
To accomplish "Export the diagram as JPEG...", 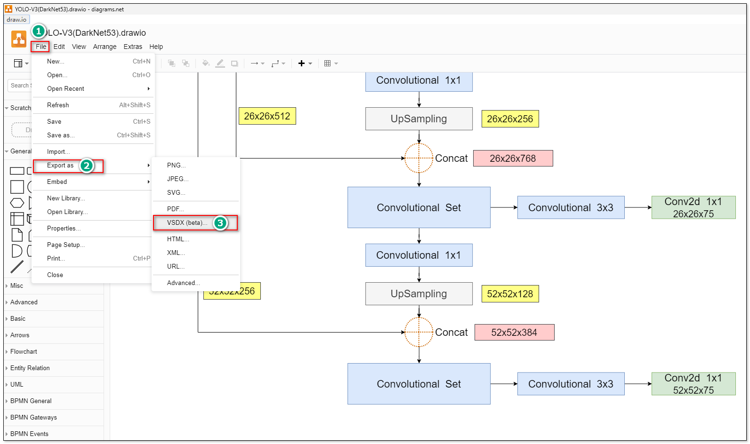I will [x=196, y=179].
